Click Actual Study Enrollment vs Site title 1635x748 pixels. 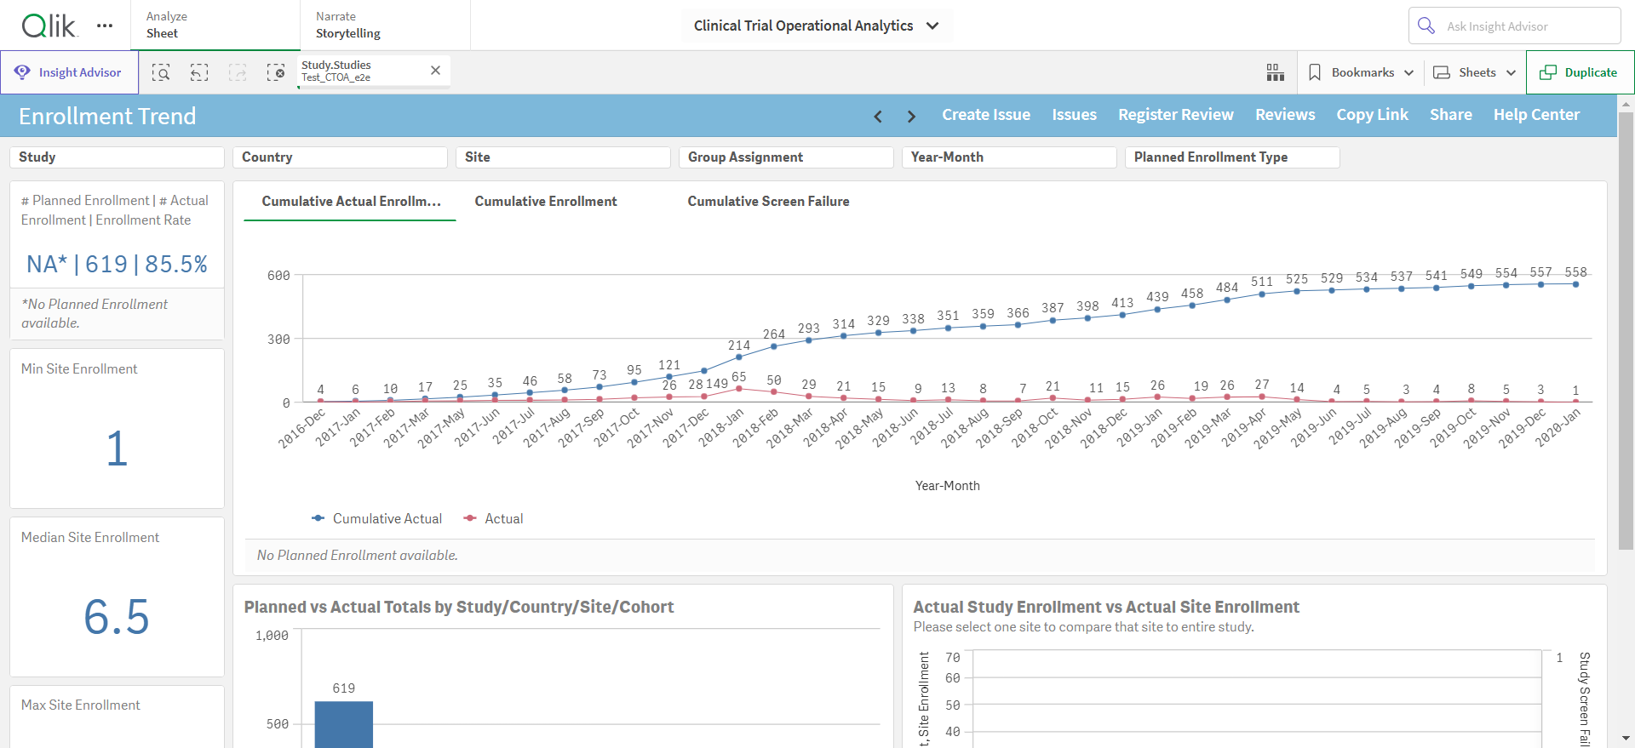click(1106, 608)
